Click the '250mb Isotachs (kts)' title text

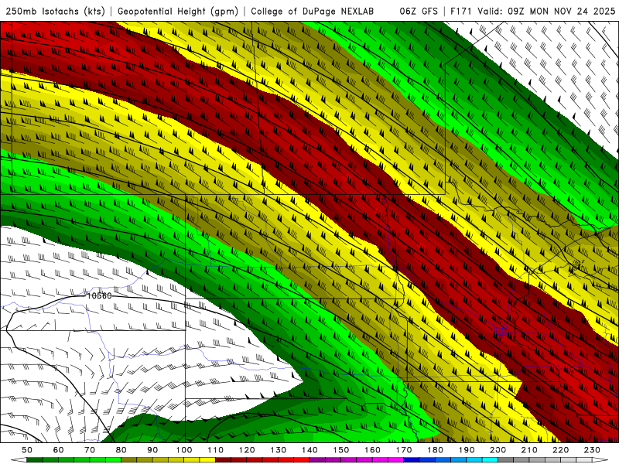click(56, 11)
